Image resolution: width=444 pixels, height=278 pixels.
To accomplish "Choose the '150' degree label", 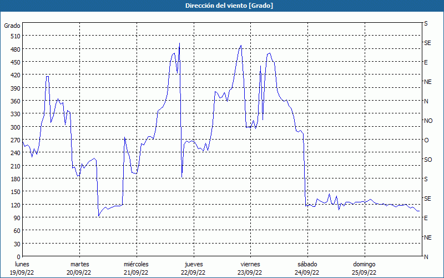I will click(16, 192).
